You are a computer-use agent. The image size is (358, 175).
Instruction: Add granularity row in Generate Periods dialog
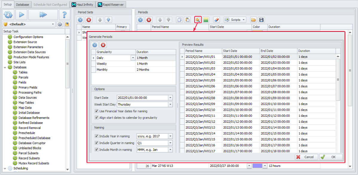tap(95, 45)
